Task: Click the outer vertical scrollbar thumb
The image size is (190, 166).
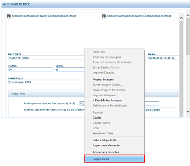Action: (188, 37)
